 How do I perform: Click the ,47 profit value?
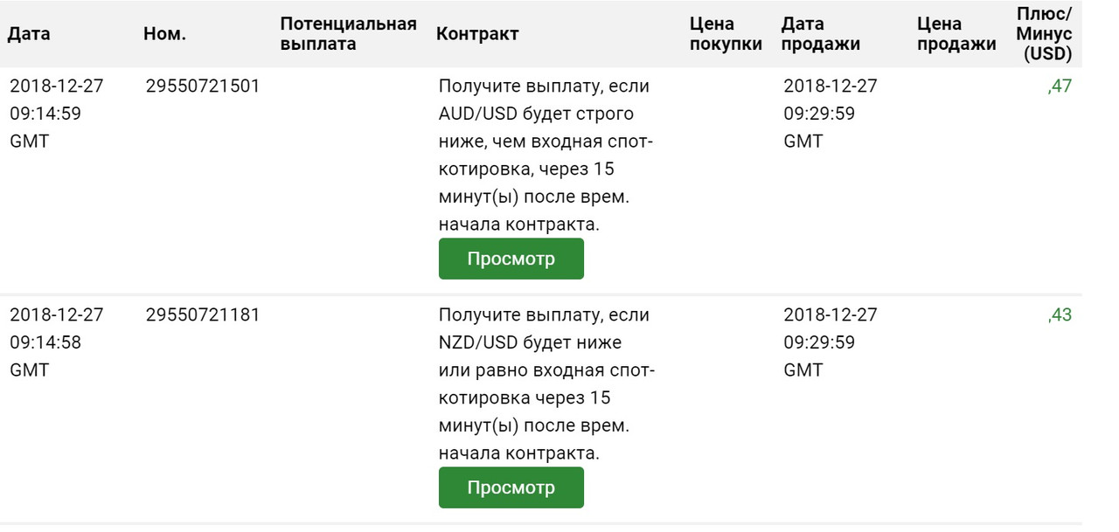pyautogui.click(x=1059, y=86)
